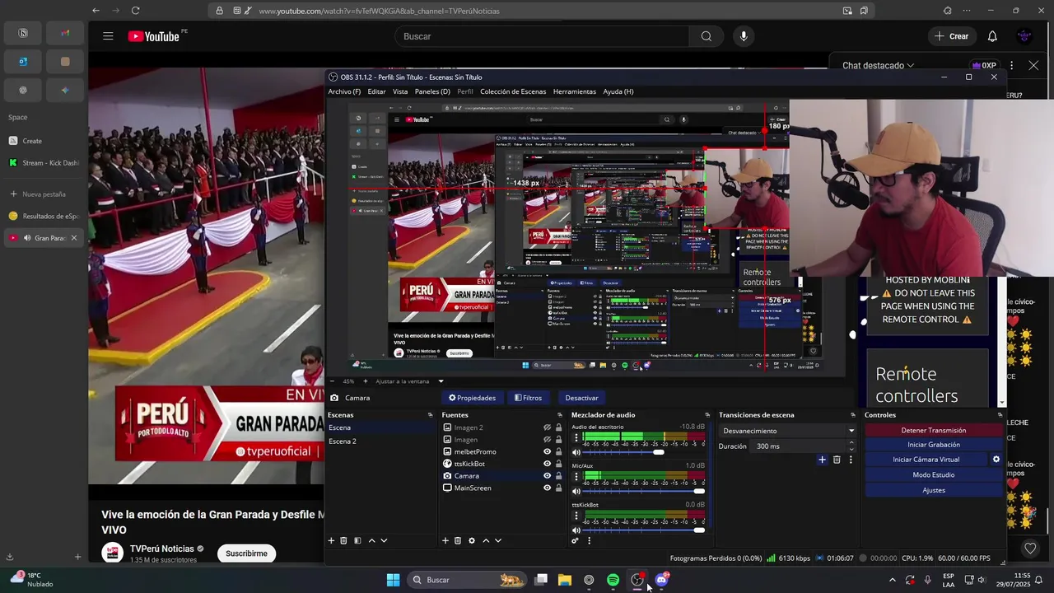The width and height of the screenshot is (1054, 593).
Task: Open the Herramientas menu in OBS
Action: pyautogui.click(x=575, y=91)
